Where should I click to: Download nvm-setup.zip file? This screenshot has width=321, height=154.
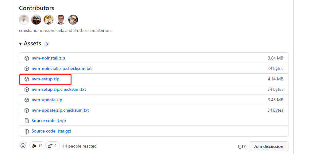(45, 79)
